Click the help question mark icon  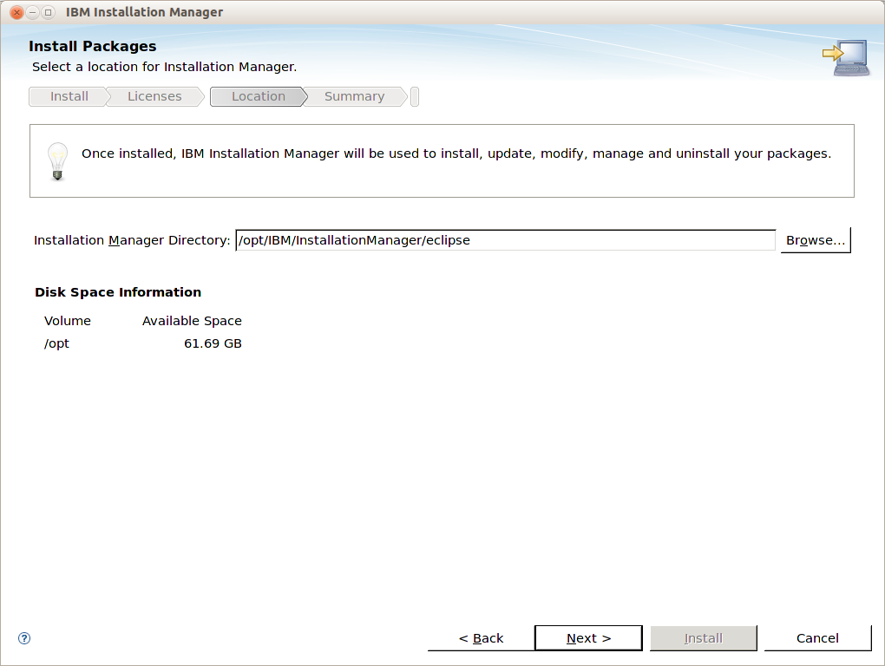pos(24,638)
